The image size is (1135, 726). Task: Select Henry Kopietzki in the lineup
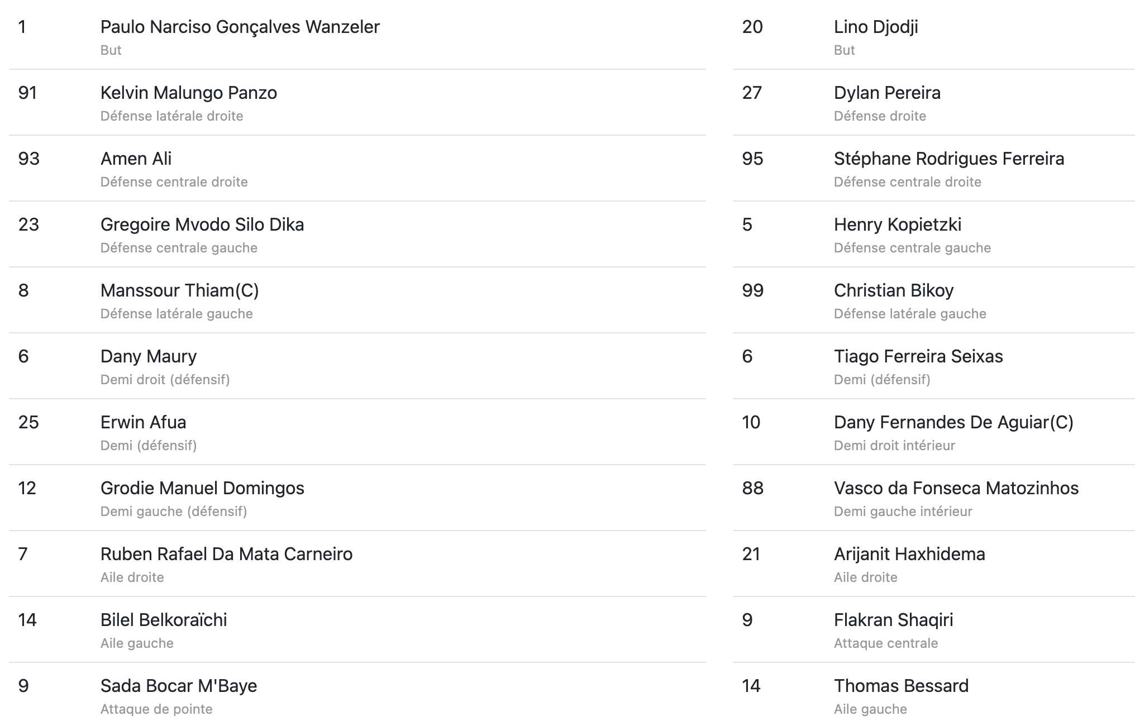pos(934,235)
